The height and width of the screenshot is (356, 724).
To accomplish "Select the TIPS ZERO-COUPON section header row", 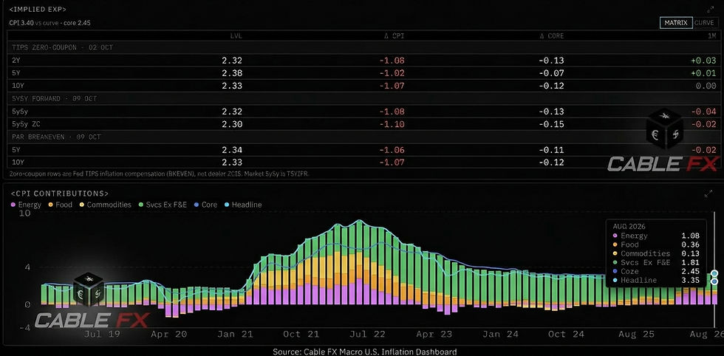I will coord(363,47).
